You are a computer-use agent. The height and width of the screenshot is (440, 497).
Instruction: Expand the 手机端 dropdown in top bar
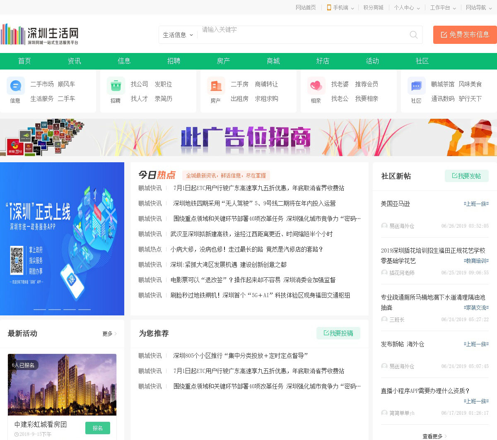pyautogui.click(x=340, y=7)
